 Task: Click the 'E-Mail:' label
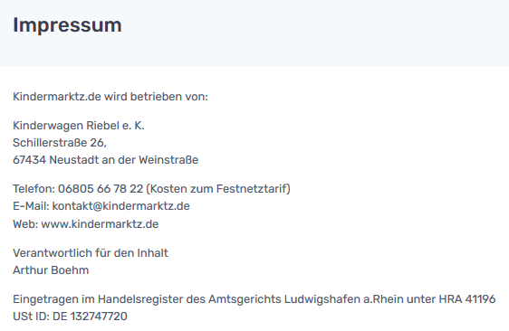click(31, 206)
